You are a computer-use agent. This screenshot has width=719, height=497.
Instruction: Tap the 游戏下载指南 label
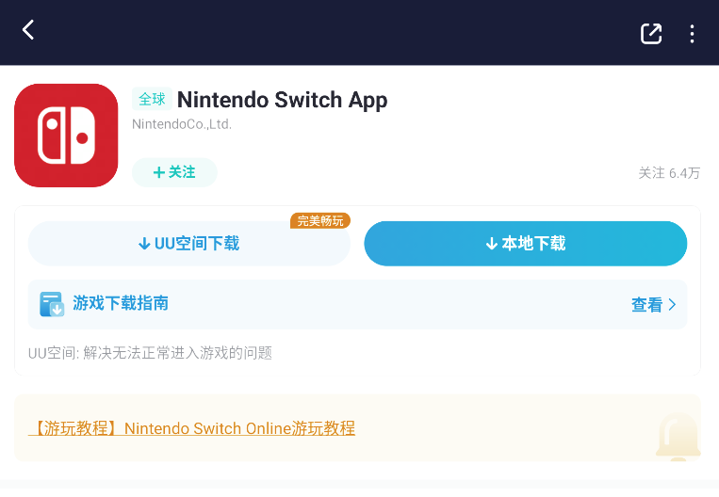pyautogui.click(x=121, y=303)
